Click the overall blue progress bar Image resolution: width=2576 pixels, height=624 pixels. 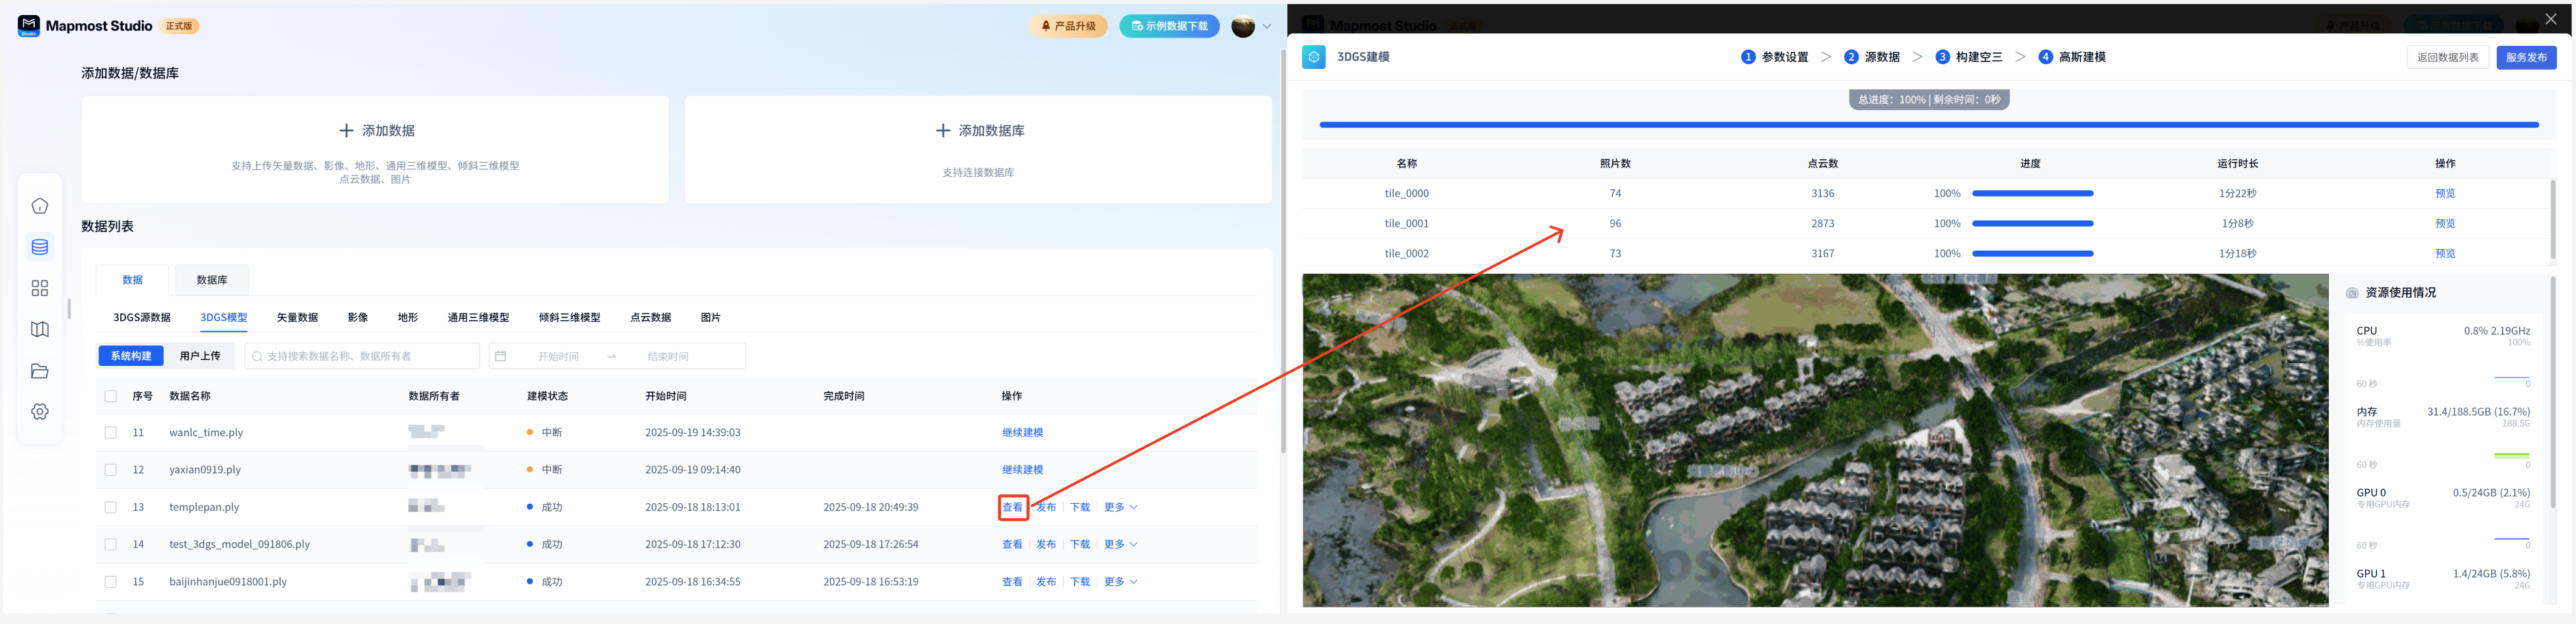tap(1928, 125)
